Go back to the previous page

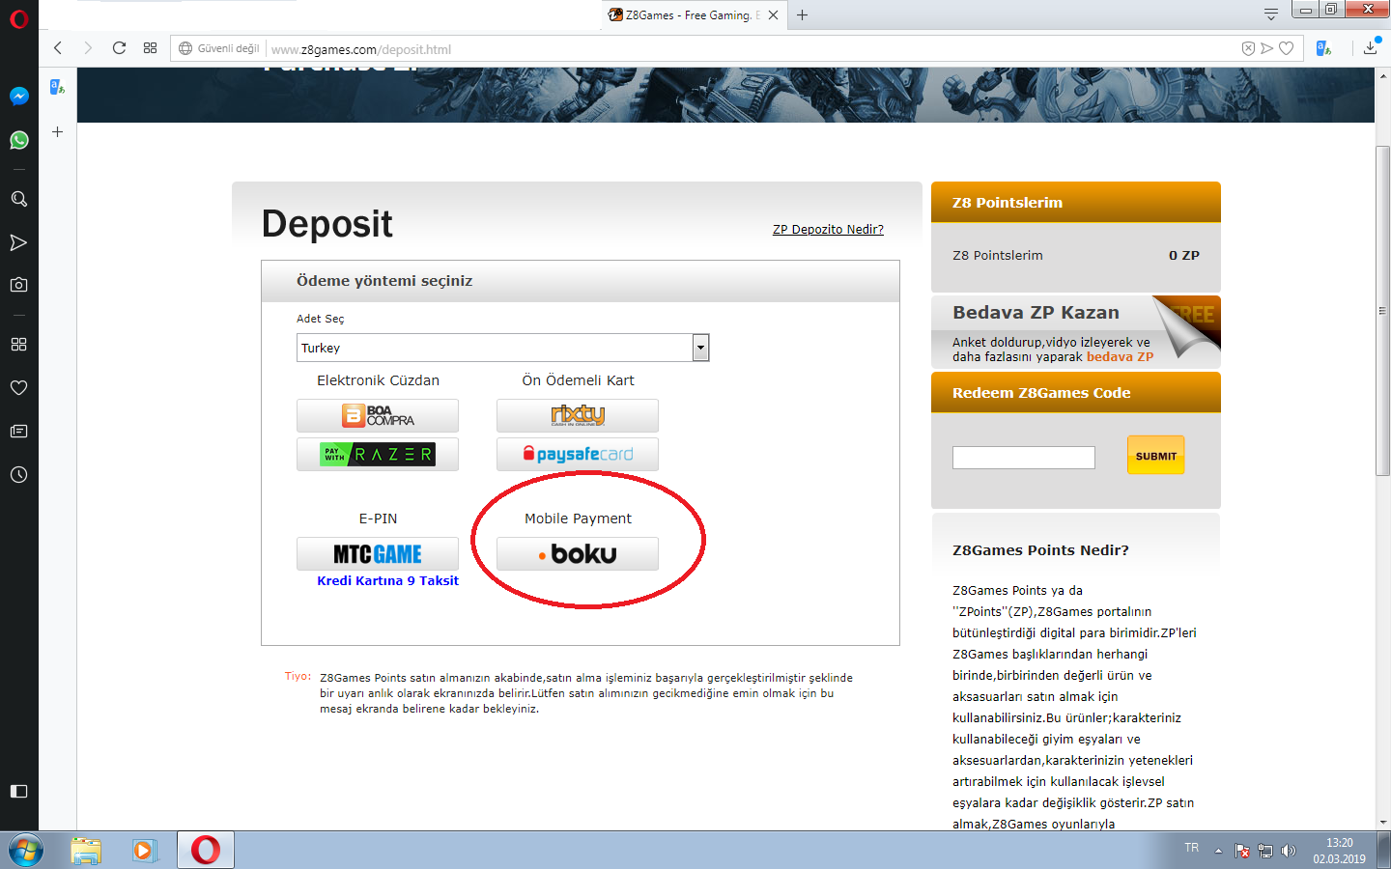pyautogui.click(x=58, y=48)
